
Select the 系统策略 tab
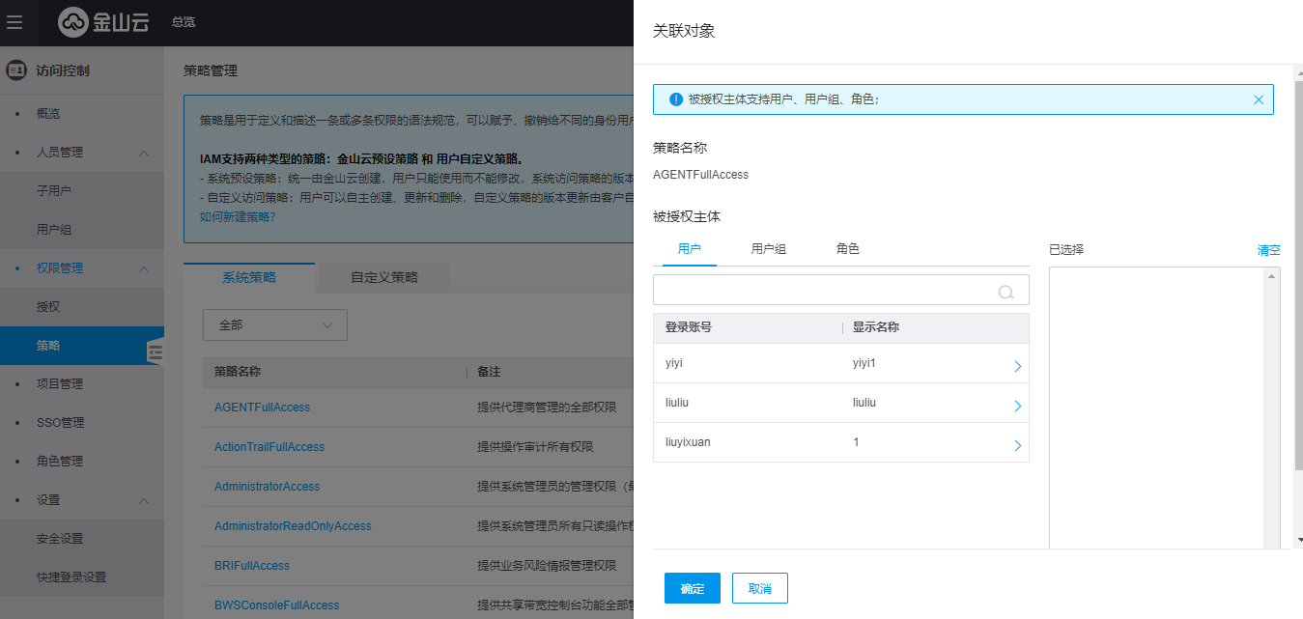click(x=249, y=277)
